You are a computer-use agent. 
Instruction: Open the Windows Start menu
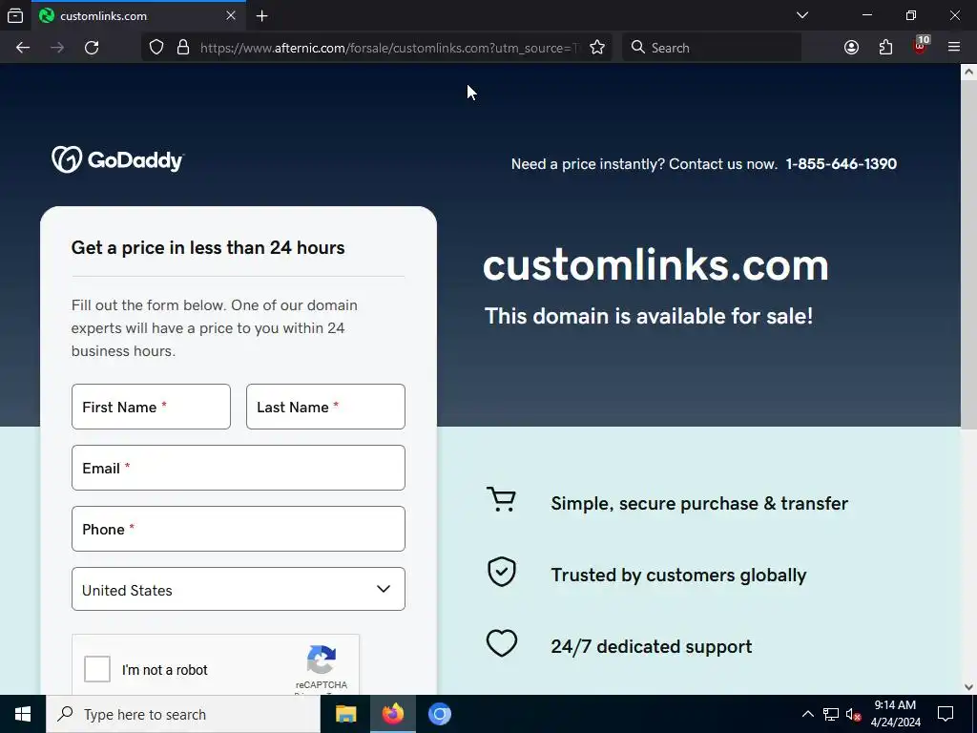click(23, 714)
